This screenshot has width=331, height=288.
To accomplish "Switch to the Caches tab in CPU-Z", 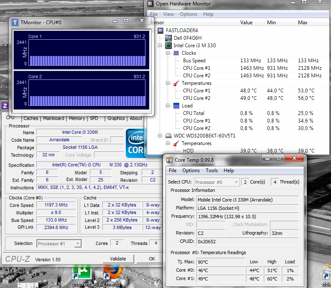I will 31,118.
